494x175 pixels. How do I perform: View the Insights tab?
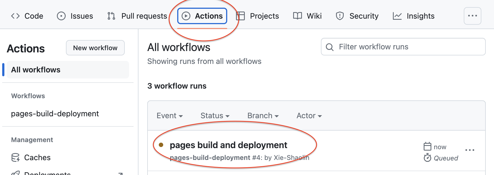(x=413, y=16)
